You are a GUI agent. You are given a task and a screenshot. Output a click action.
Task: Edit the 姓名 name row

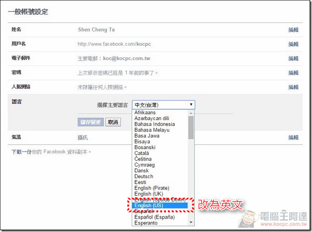click(293, 30)
